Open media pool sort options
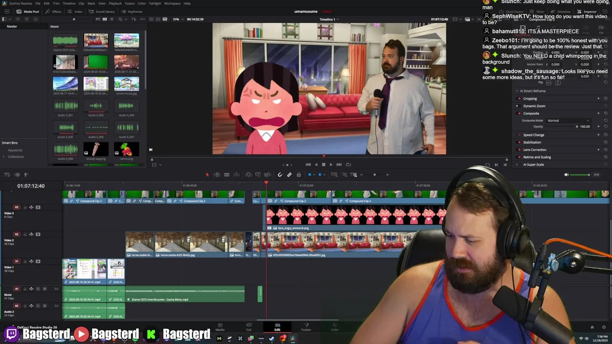Viewport: 612px width, 344px height. 134,19
